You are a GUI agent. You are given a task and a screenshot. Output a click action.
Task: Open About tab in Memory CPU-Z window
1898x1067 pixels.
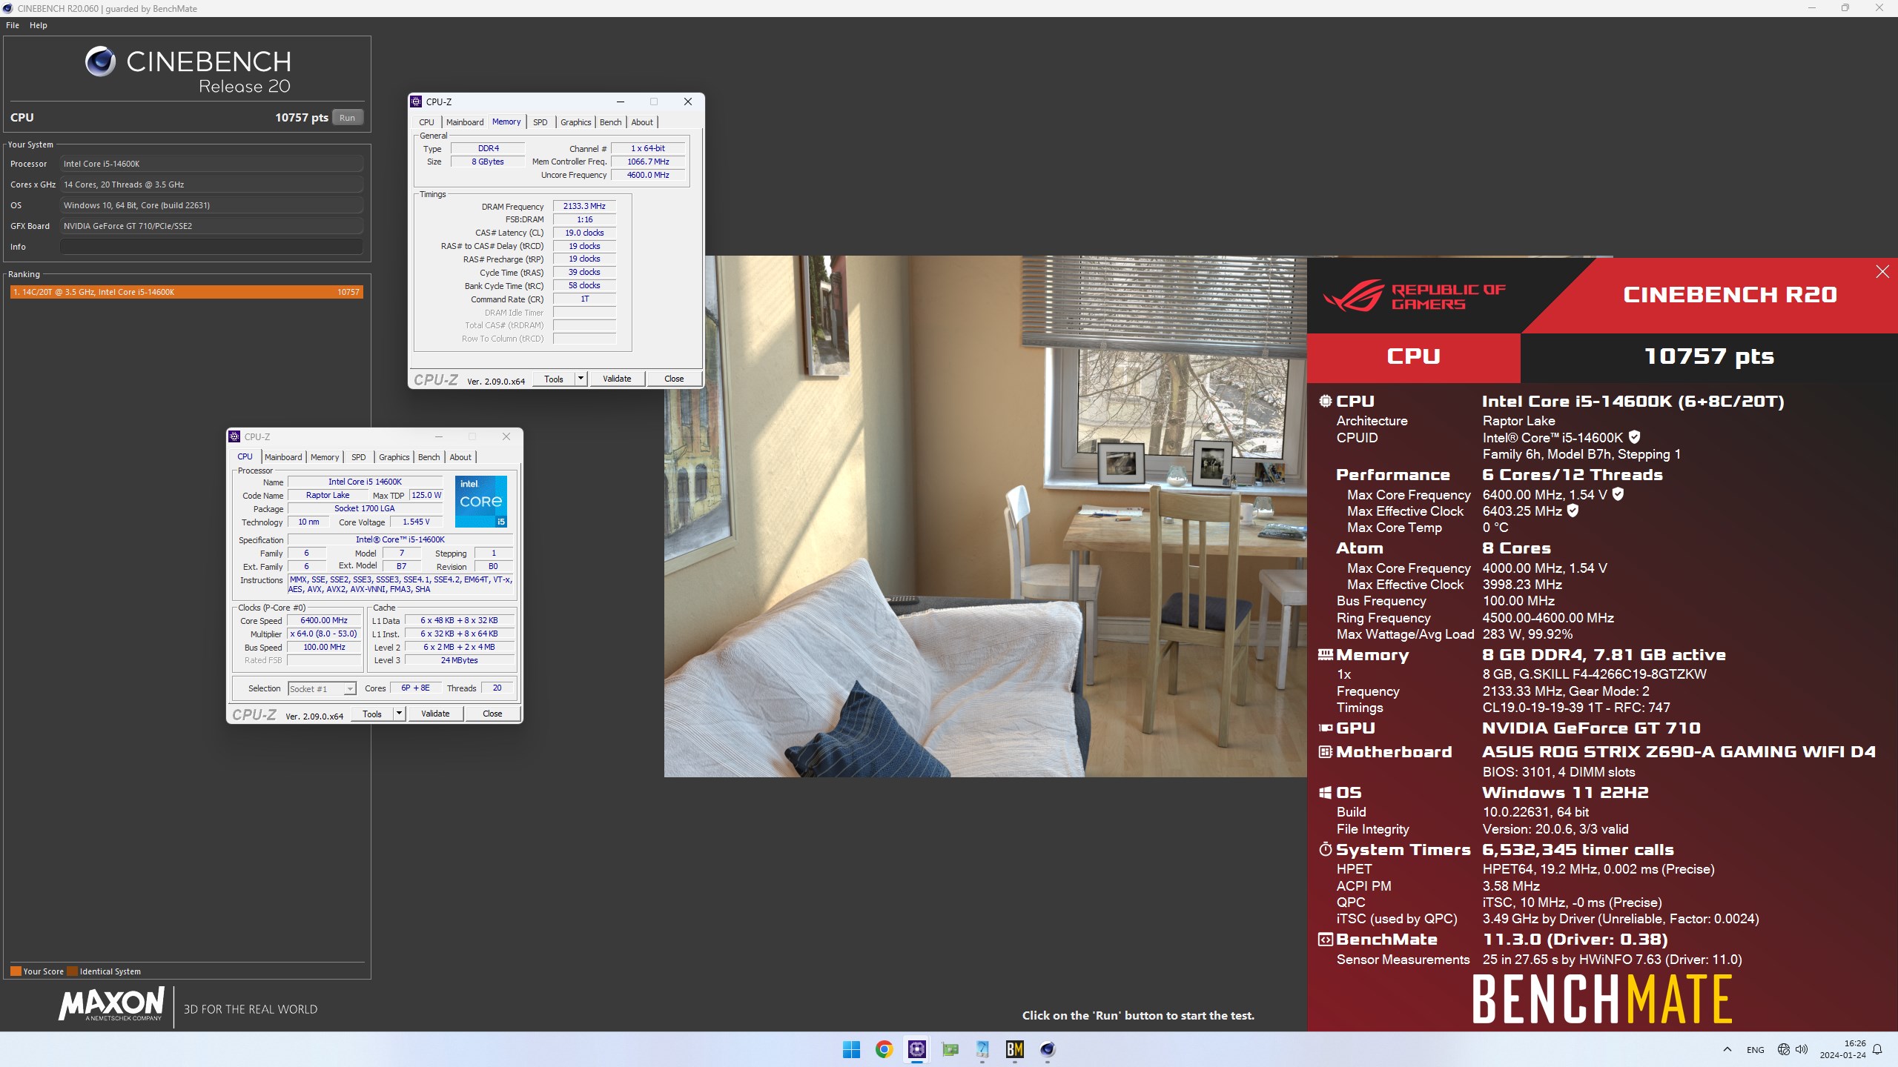642,122
